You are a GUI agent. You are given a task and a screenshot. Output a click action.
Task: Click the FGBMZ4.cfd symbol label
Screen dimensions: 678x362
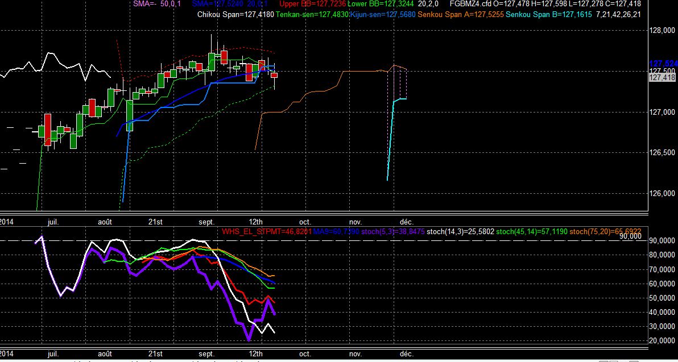(x=471, y=4)
